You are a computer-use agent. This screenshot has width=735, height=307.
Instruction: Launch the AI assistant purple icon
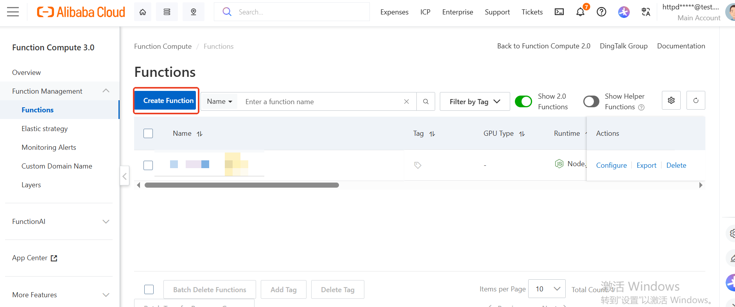coord(624,12)
